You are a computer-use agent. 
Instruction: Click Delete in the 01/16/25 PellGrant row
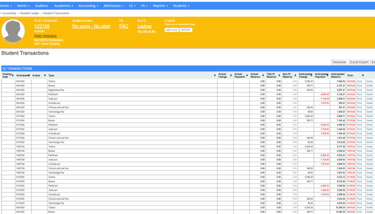(370, 186)
